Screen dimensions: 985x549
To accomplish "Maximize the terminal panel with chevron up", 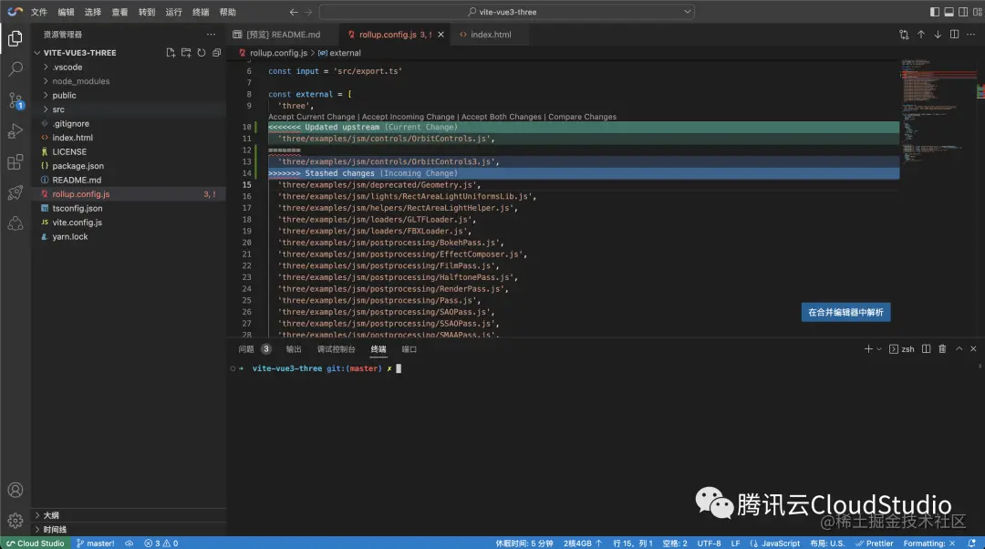I will (x=959, y=348).
